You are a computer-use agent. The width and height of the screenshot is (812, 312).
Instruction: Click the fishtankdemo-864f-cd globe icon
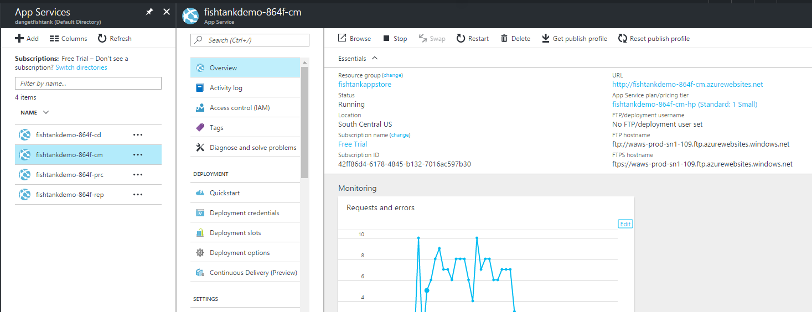click(24, 135)
